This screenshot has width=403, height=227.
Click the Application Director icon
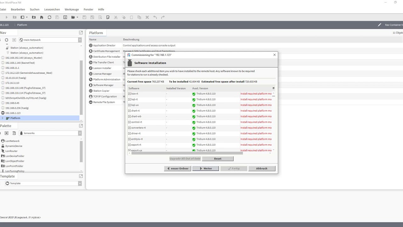click(91, 45)
